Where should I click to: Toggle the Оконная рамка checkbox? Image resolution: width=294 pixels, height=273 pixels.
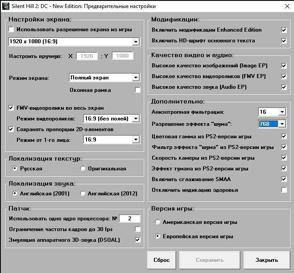138,90
